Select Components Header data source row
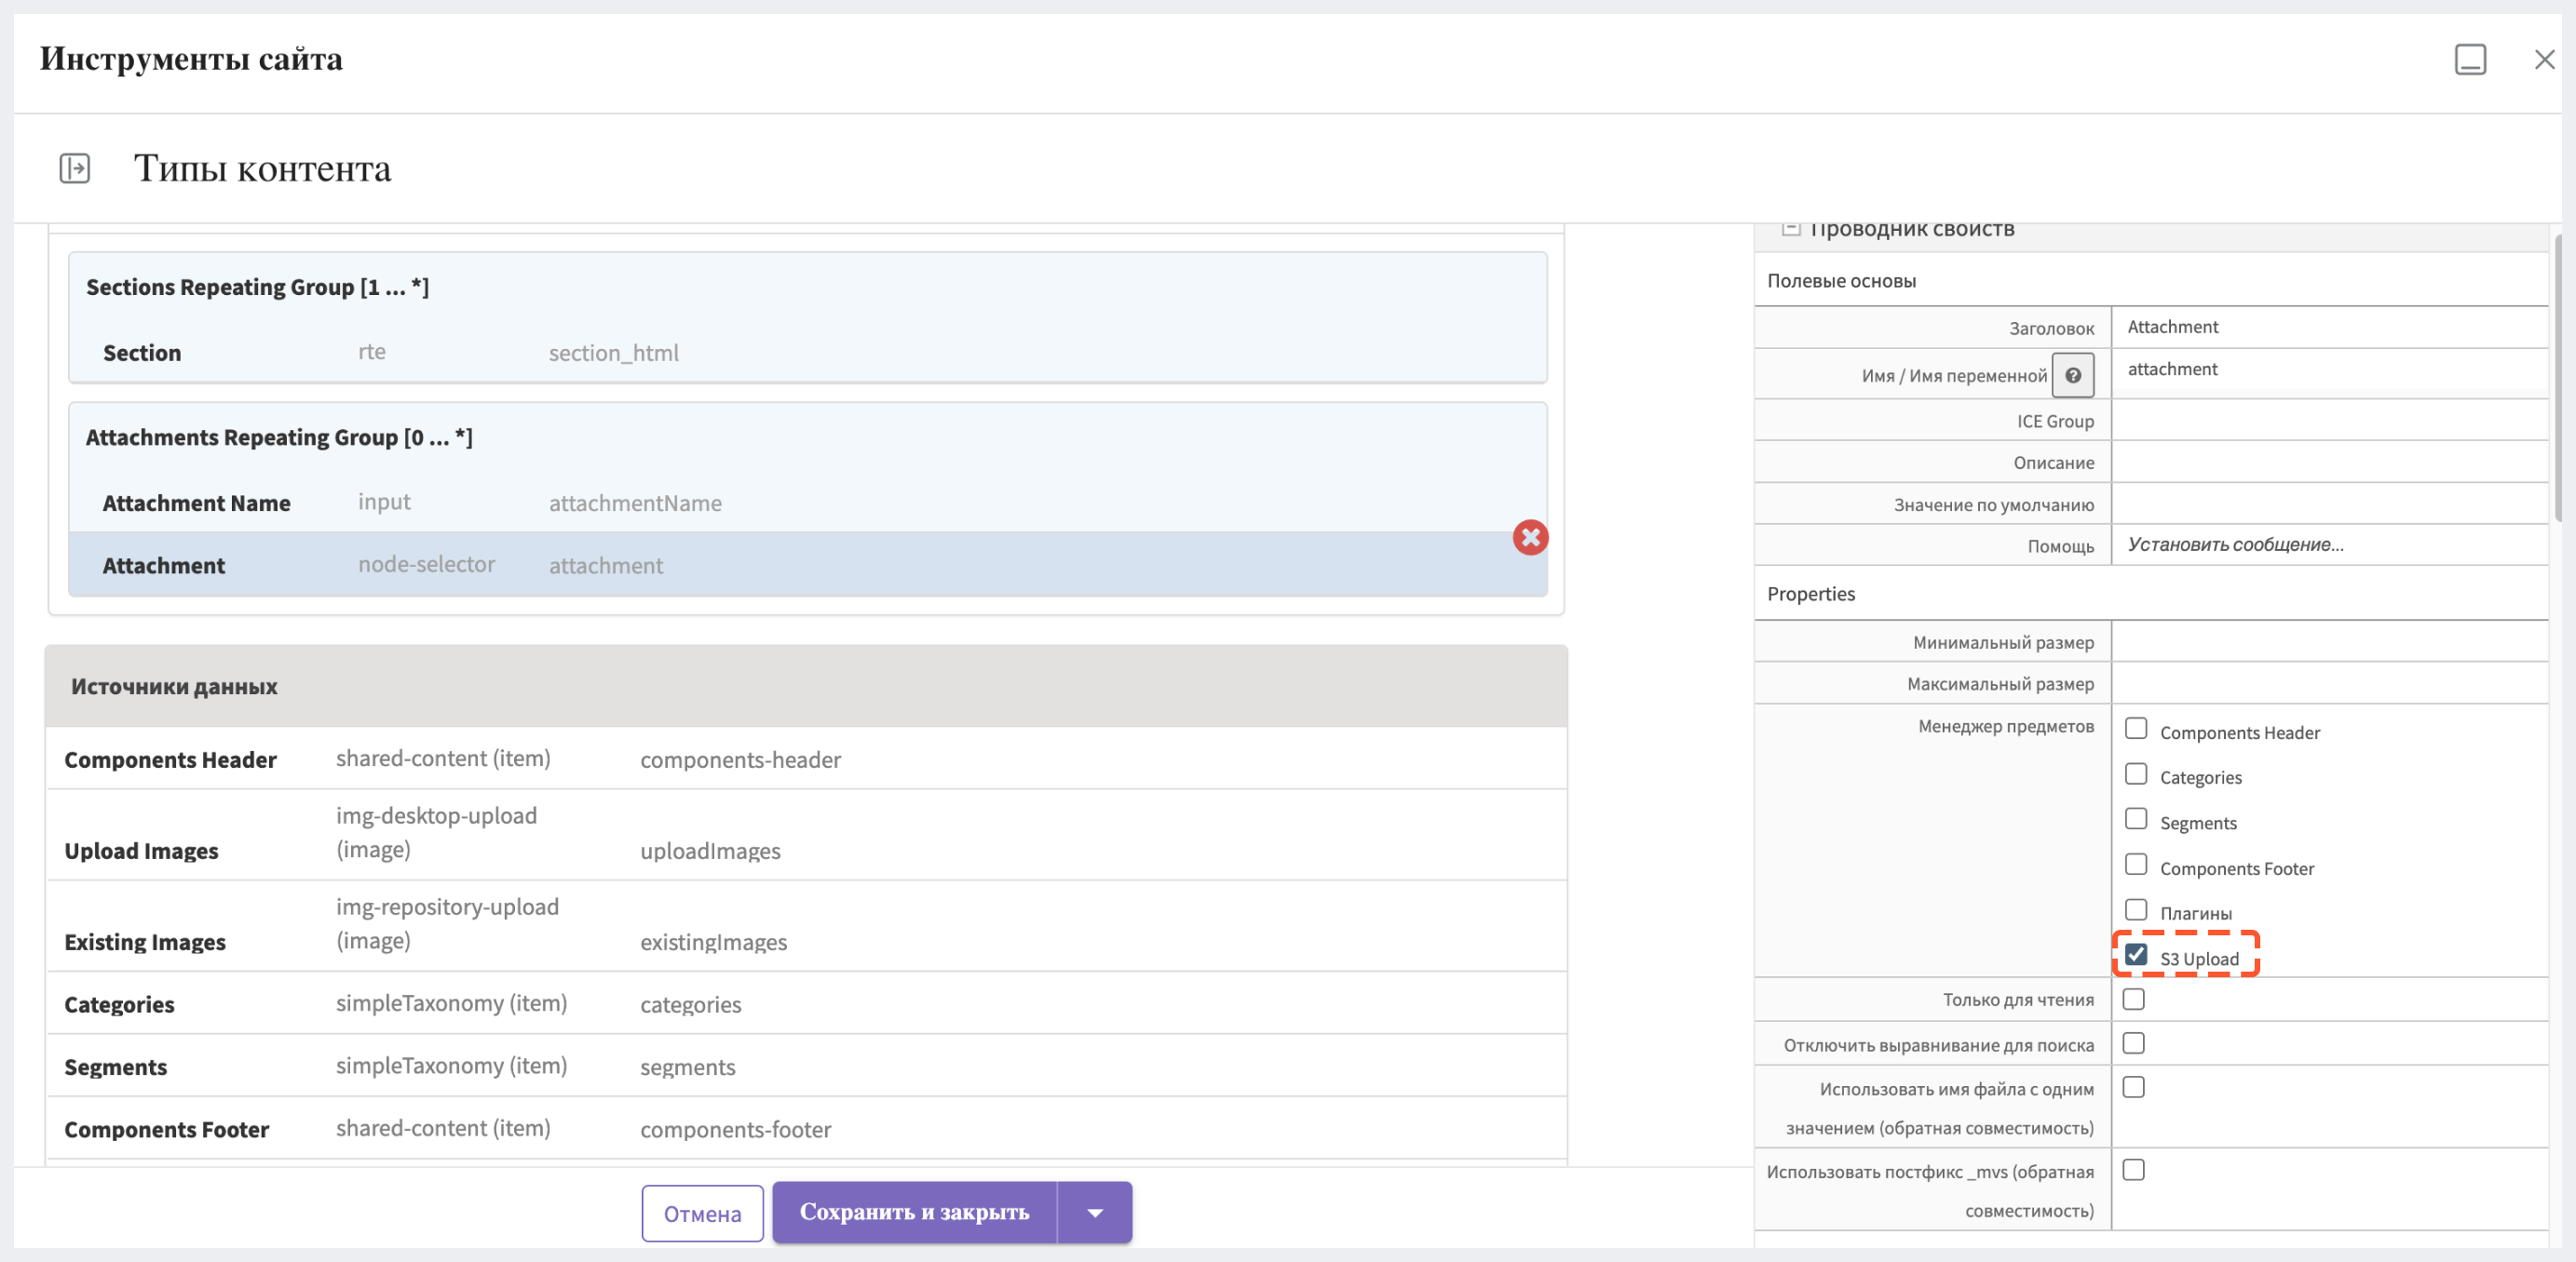 [806, 759]
